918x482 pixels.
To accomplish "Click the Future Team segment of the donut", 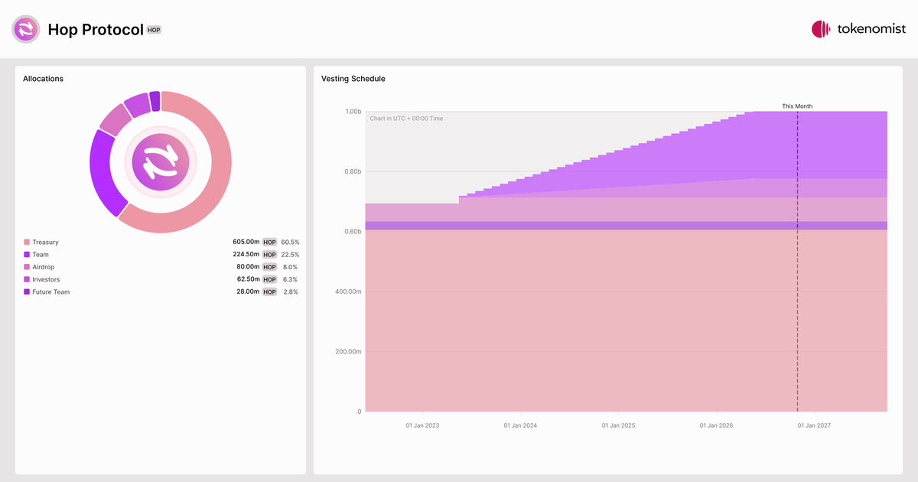I will (155, 101).
